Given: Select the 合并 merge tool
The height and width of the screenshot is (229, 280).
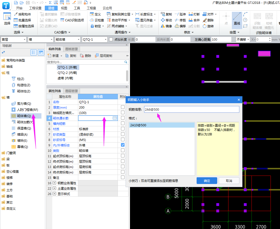Looking at the screenshot, I should 194,20.
